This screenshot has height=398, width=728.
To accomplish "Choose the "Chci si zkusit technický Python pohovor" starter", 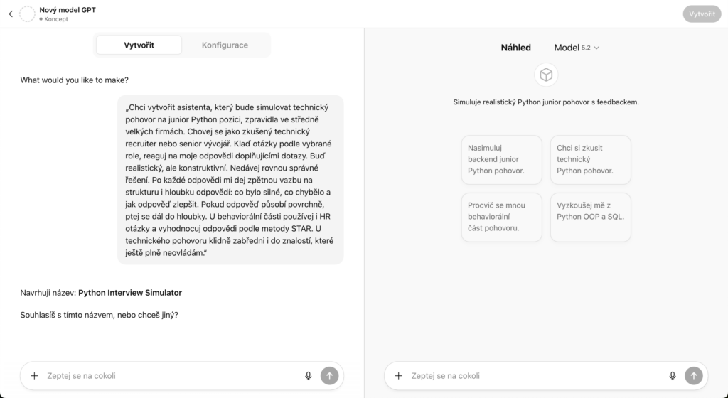I will click(590, 159).
